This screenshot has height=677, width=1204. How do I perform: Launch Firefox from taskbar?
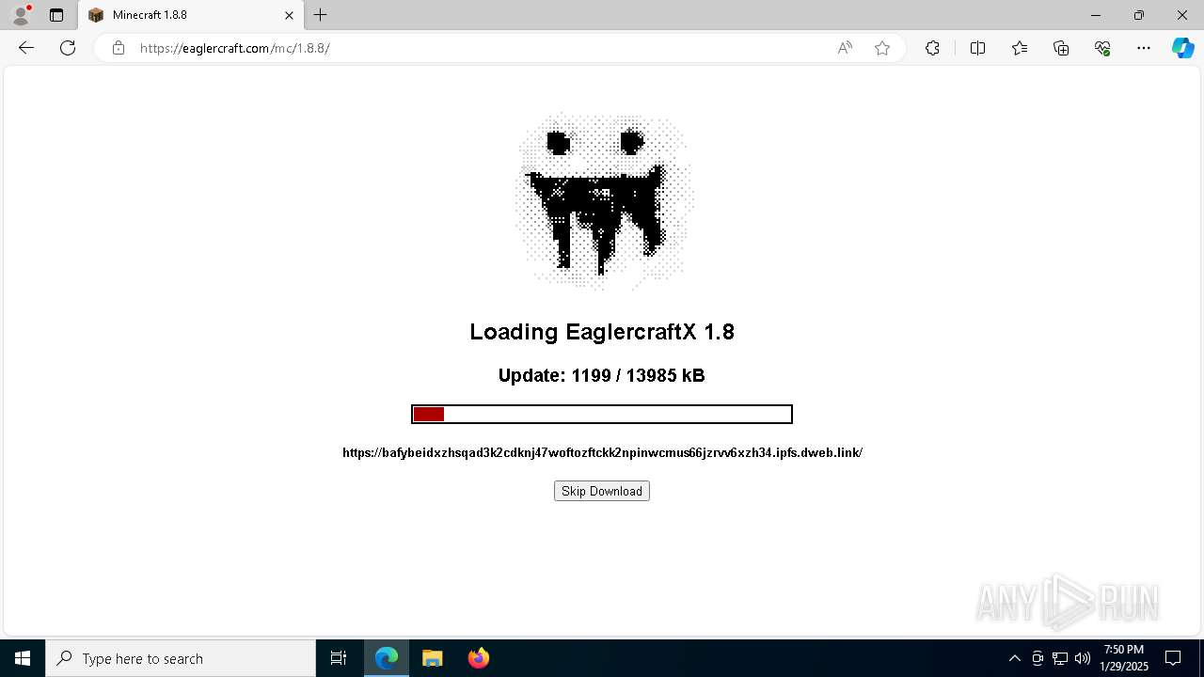[x=478, y=658]
